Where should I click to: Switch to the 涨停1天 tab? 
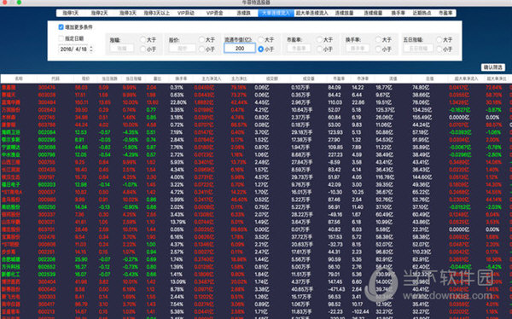tap(71, 13)
